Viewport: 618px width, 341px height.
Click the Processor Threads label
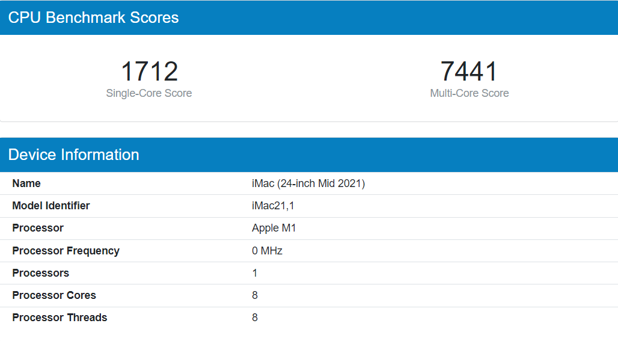click(60, 318)
